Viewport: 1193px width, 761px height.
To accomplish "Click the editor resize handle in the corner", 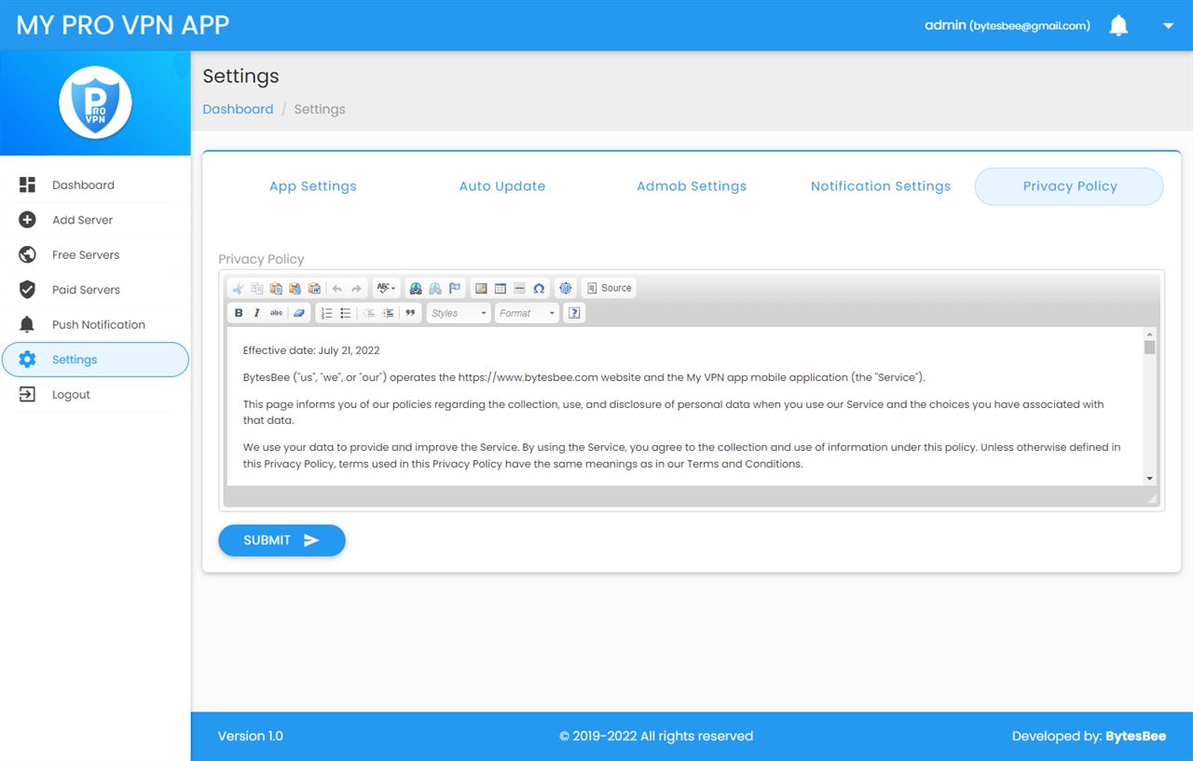I will click(1152, 499).
